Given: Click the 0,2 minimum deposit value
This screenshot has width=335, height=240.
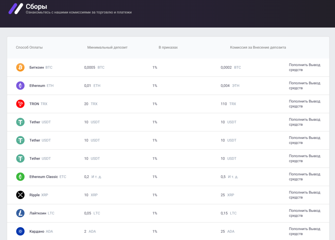Looking at the screenshot, I should [93, 177].
